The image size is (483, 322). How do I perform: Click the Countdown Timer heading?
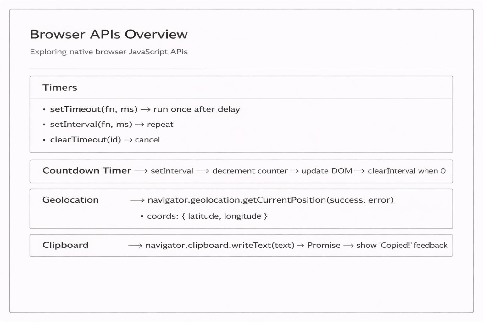tap(87, 170)
